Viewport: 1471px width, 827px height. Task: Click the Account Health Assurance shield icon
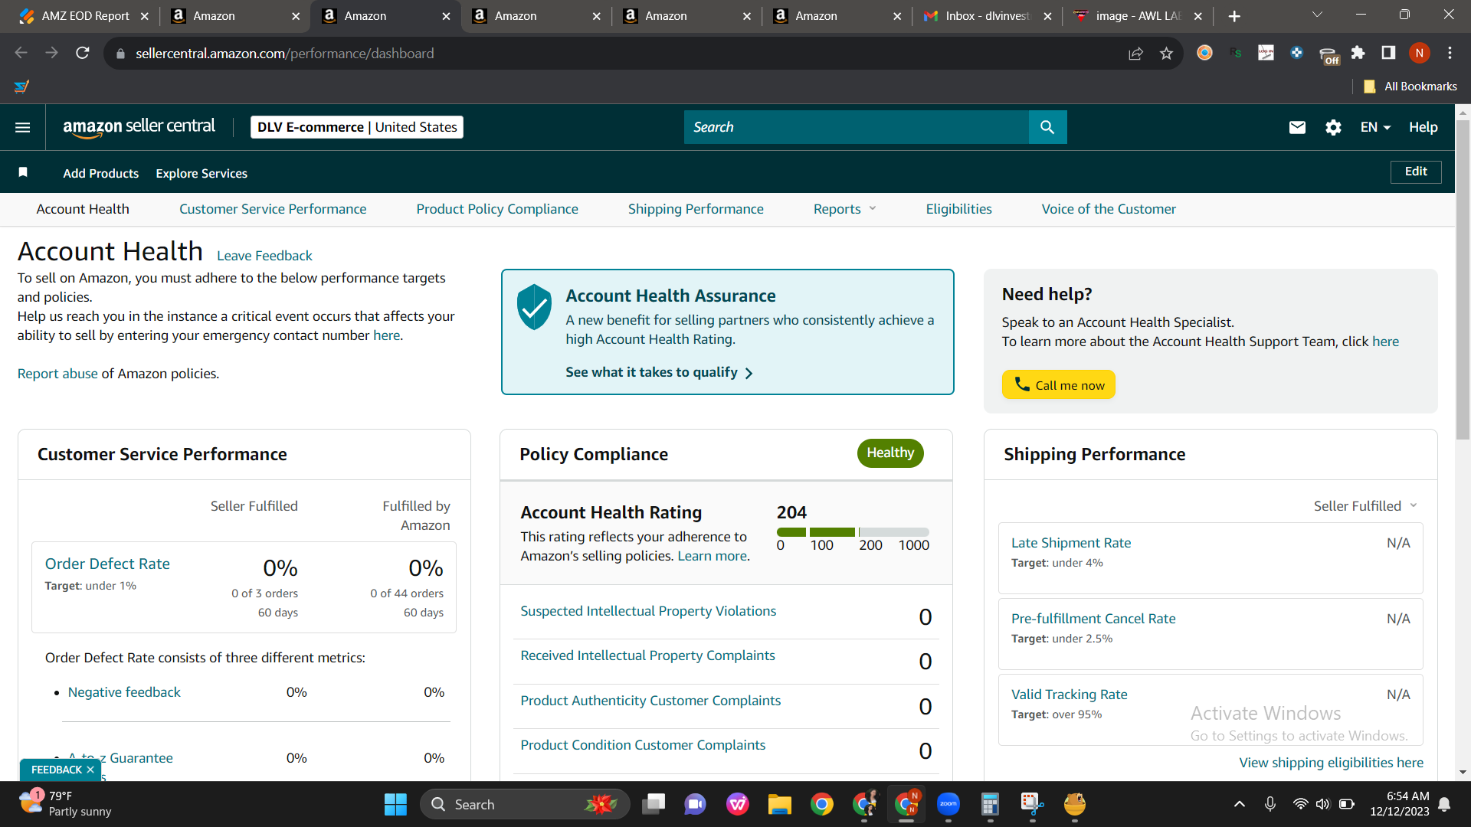coord(534,306)
